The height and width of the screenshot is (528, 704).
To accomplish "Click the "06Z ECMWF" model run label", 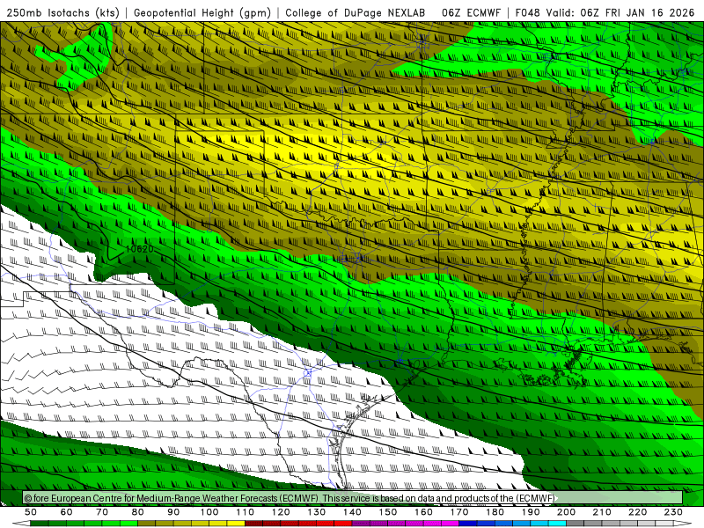I will 471,12.
